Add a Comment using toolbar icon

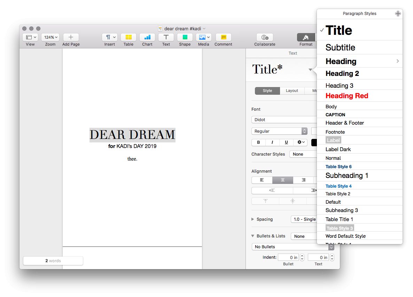pos(223,37)
